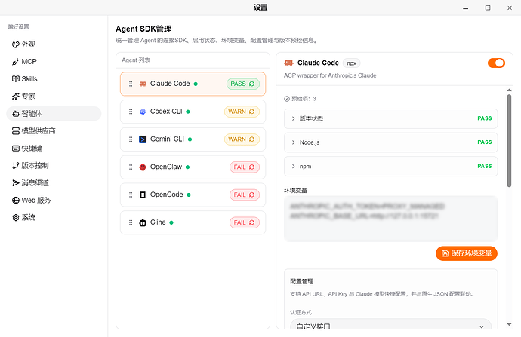This screenshot has width=521, height=337.
Task: Recheck Claude Code via PASS refresh badge
Action: 243,84
